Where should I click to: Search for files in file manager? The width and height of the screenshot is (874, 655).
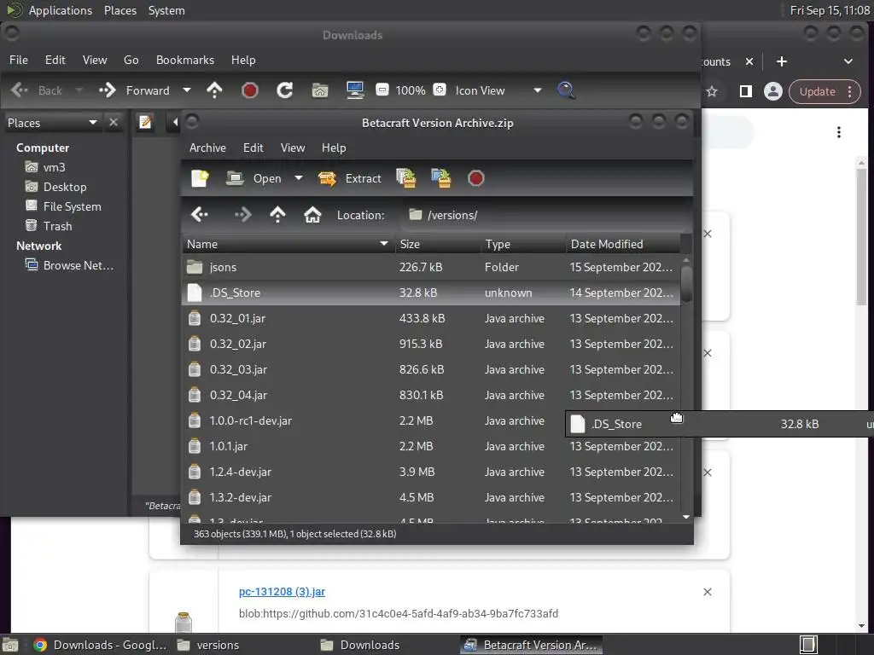coord(566,90)
